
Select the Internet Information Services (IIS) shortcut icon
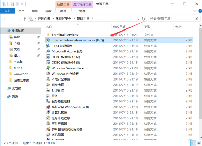(48, 40)
